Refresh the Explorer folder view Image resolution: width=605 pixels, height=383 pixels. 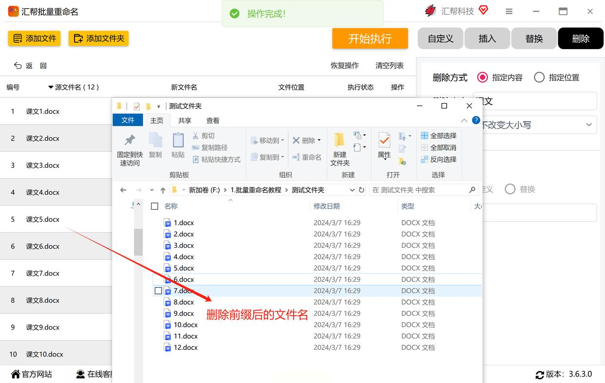361,190
